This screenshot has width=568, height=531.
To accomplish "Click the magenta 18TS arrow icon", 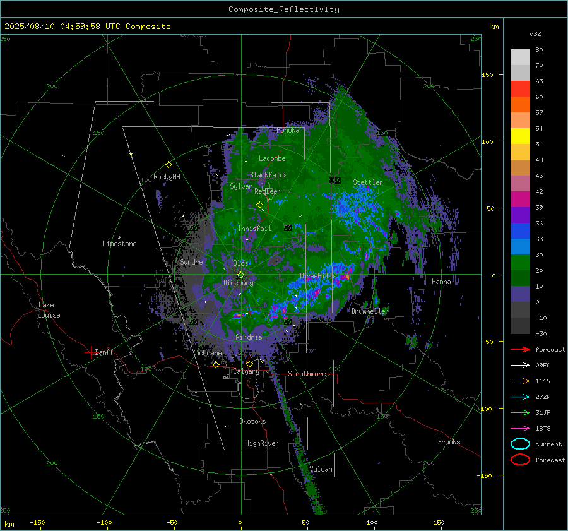I will click(x=520, y=429).
